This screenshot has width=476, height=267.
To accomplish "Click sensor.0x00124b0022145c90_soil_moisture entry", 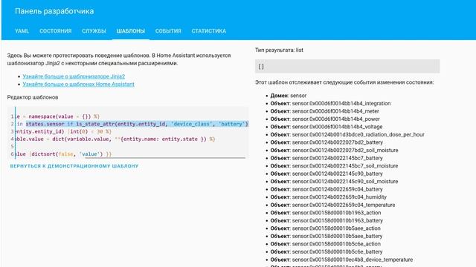I will click(334, 182).
